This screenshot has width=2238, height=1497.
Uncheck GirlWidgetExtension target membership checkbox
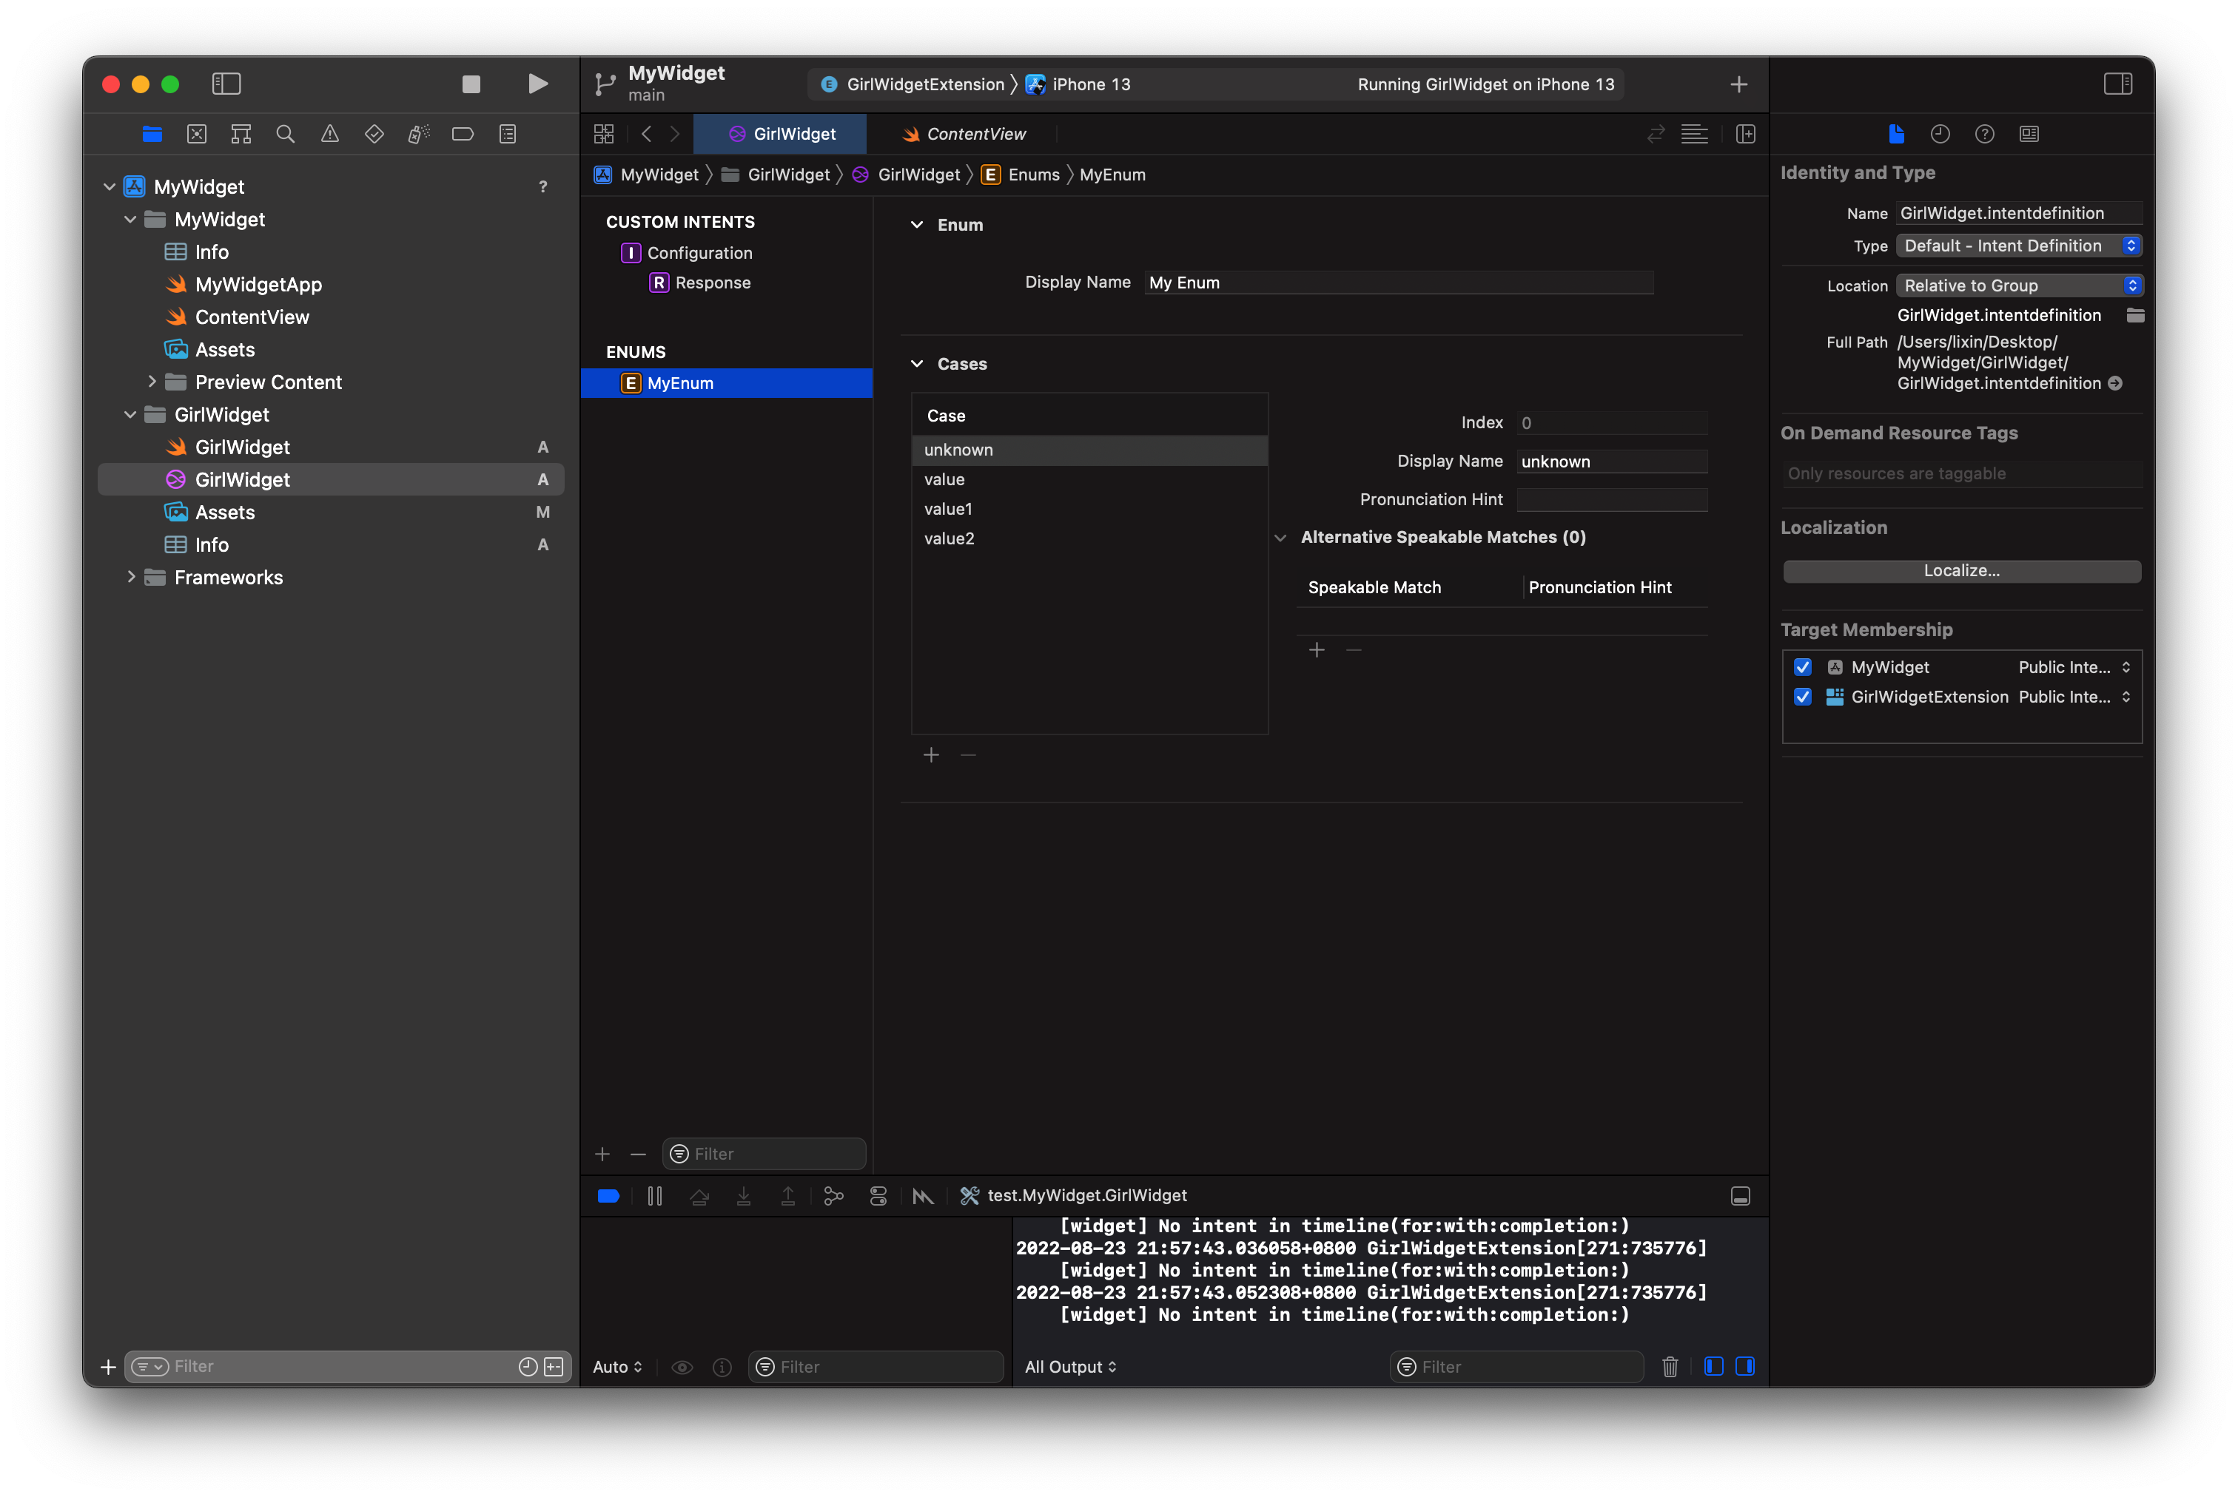(x=1802, y=697)
